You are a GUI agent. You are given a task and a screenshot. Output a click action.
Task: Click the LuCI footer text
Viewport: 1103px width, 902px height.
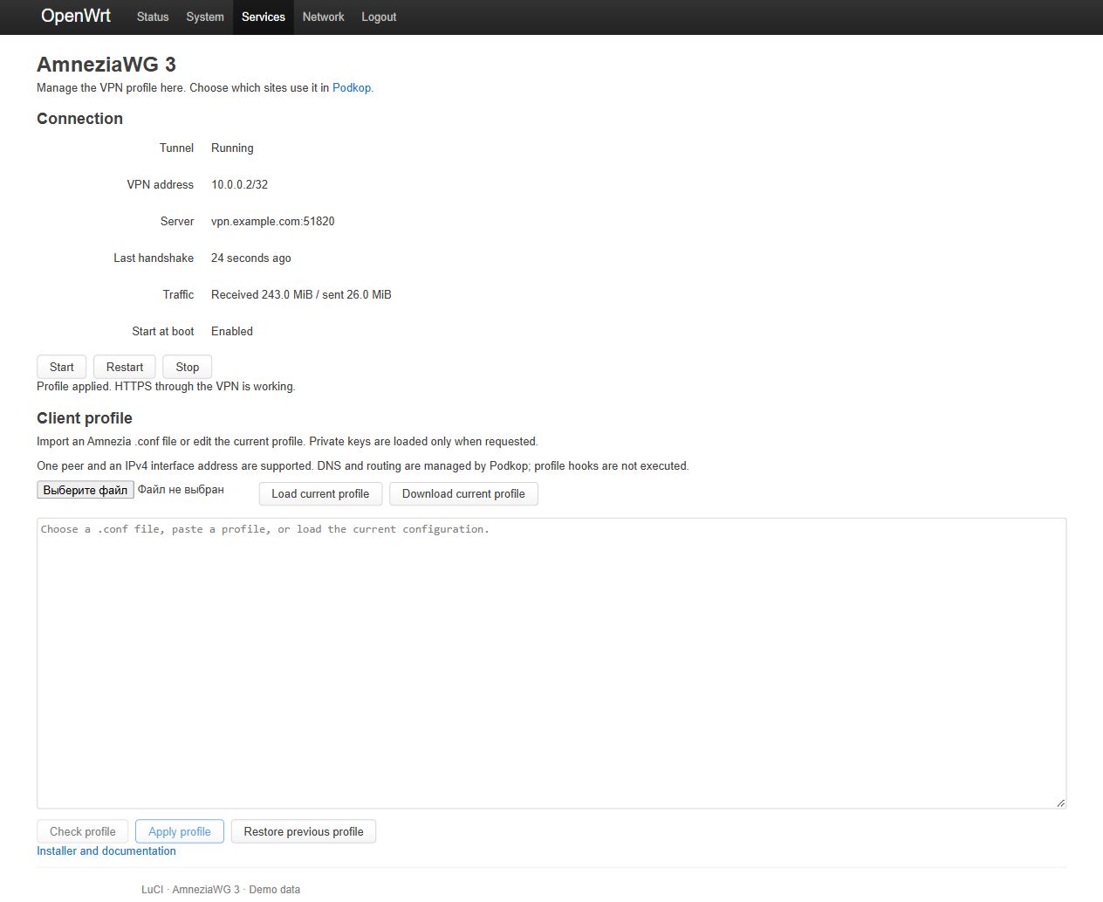pyautogui.click(x=152, y=889)
